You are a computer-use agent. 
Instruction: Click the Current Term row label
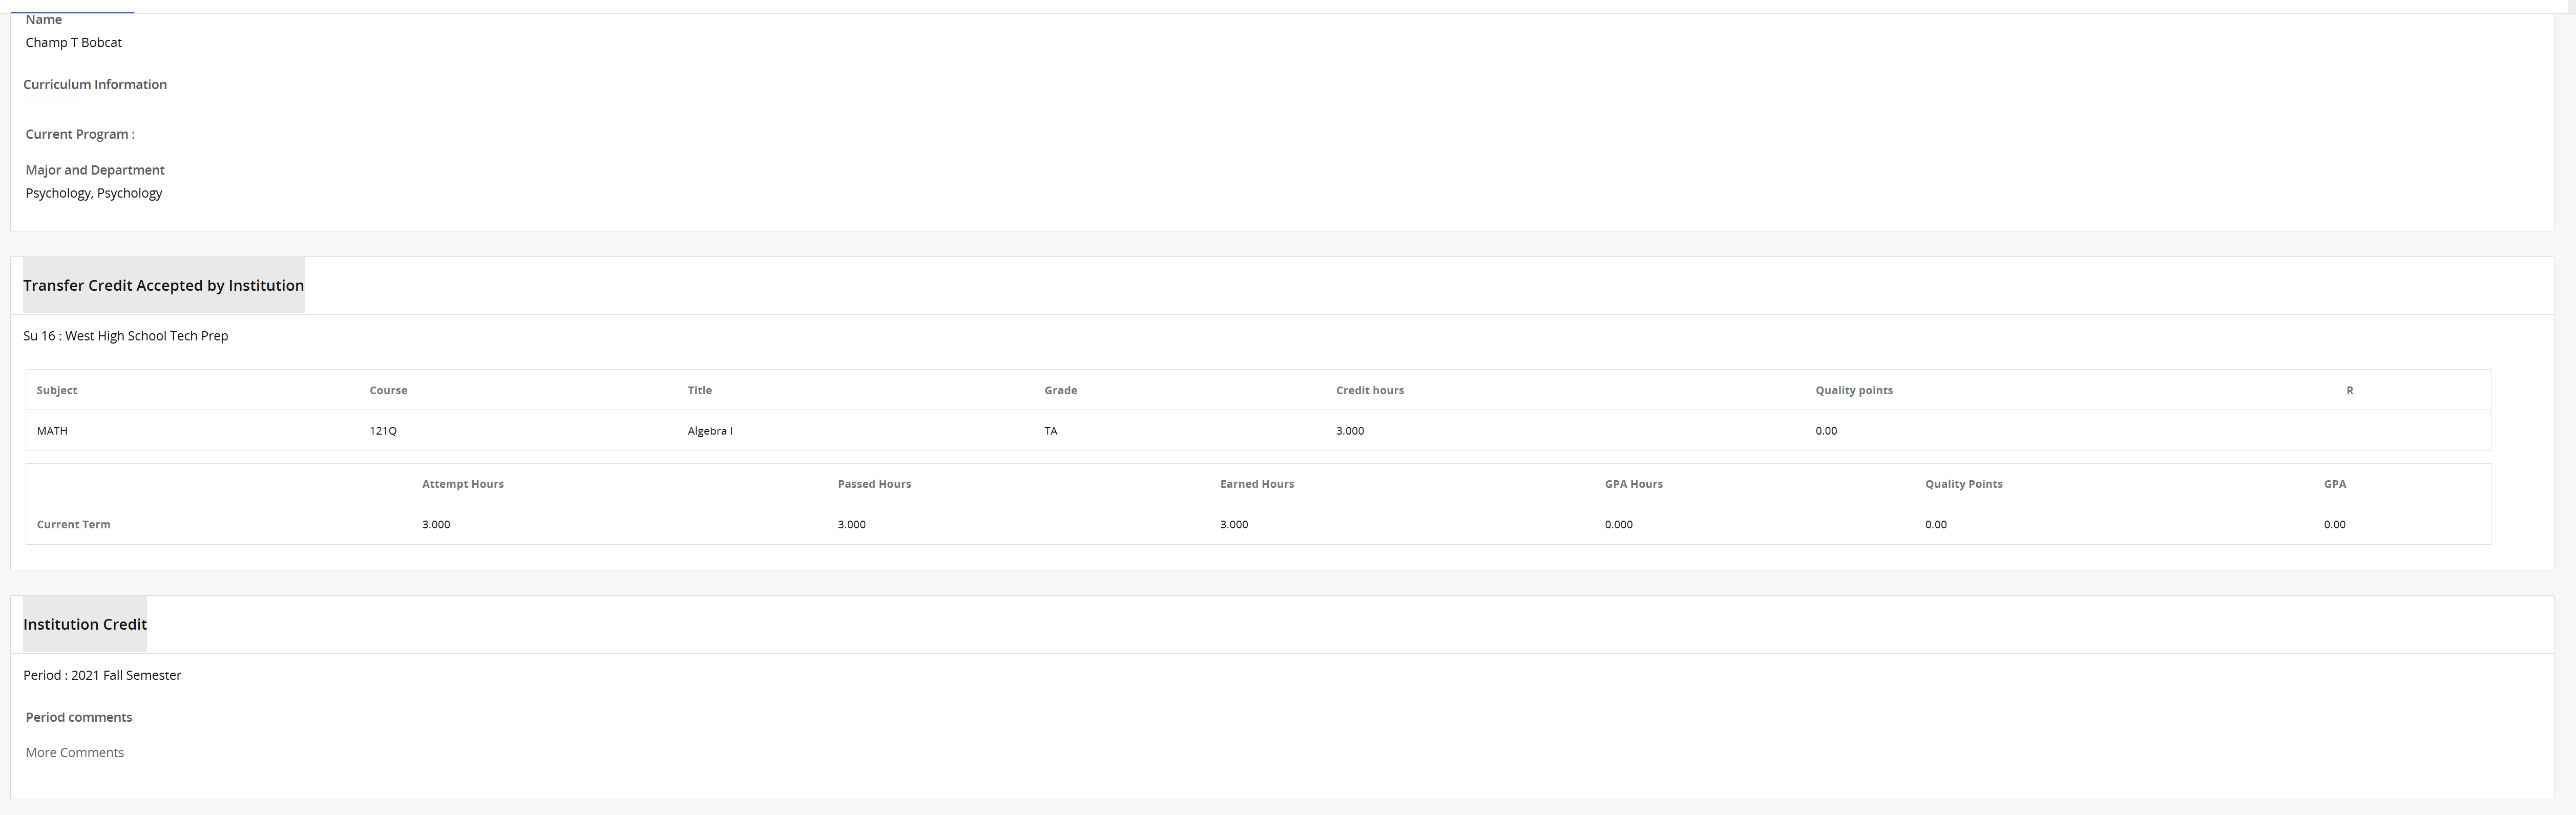click(74, 524)
